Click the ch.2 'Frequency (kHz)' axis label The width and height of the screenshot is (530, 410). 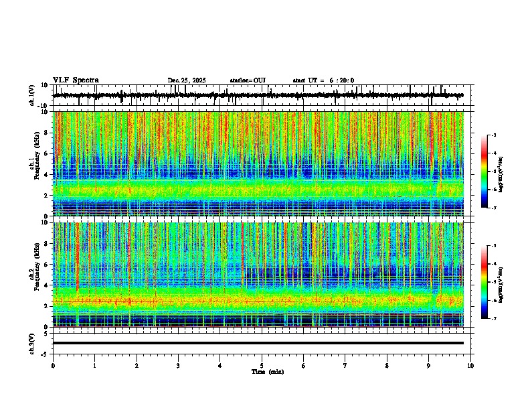[x=37, y=267]
